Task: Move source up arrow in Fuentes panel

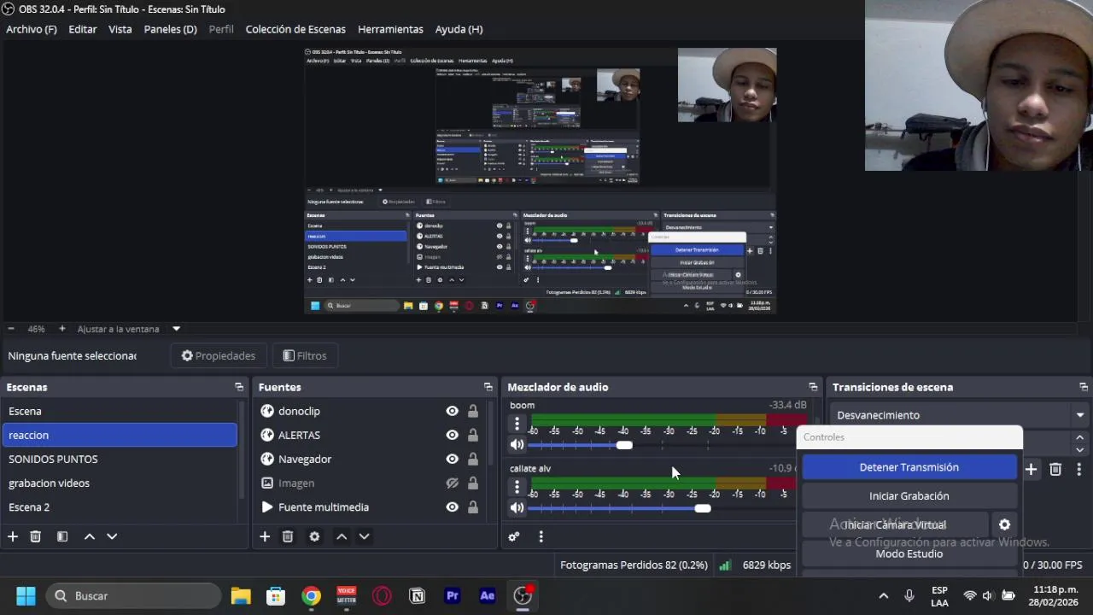Action: click(342, 536)
